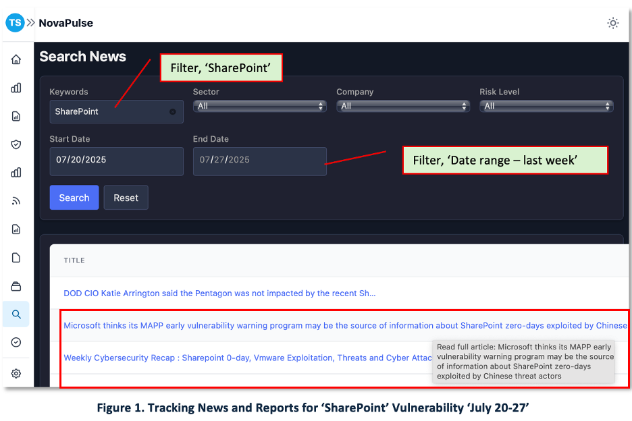Open the DOD CIO Katie Arrington article
This screenshot has height=421, width=632.
tap(219, 293)
